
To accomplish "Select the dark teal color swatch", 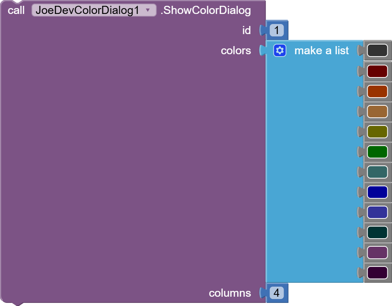I will pyautogui.click(x=377, y=232).
